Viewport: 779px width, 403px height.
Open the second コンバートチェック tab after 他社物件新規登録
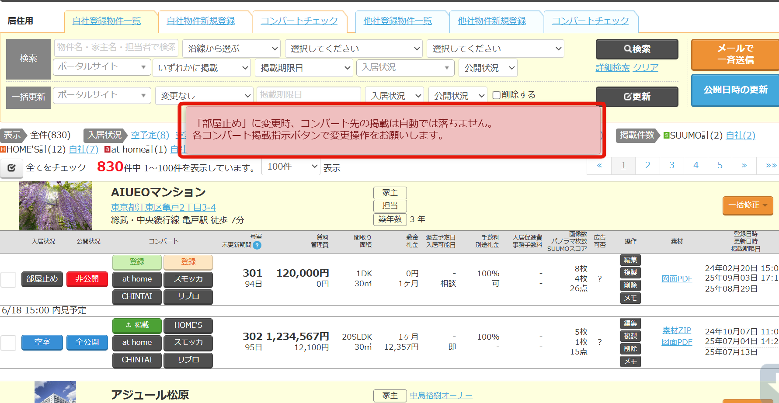pyautogui.click(x=591, y=21)
